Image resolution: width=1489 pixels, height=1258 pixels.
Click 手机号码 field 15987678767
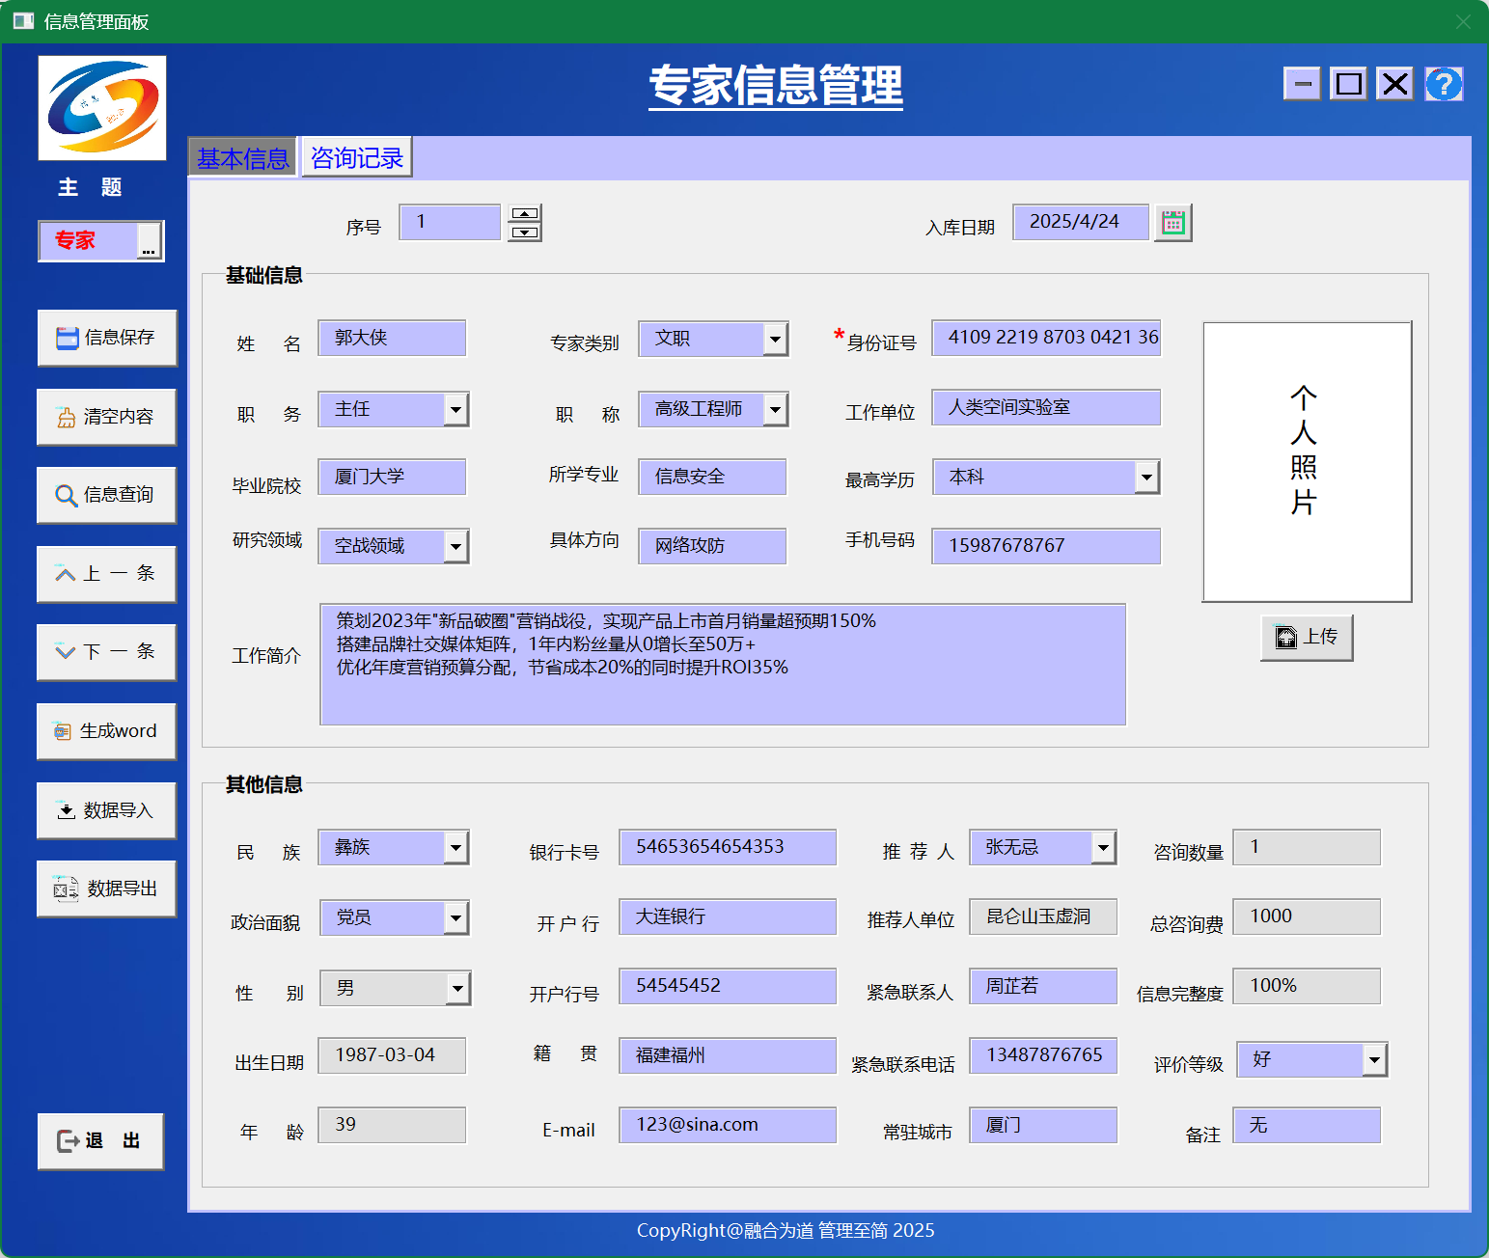[x=1046, y=546]
